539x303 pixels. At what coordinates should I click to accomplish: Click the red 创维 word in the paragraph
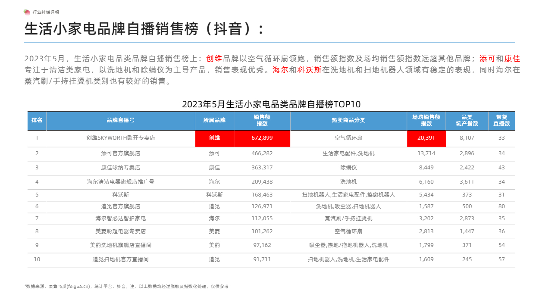point(214,59)
